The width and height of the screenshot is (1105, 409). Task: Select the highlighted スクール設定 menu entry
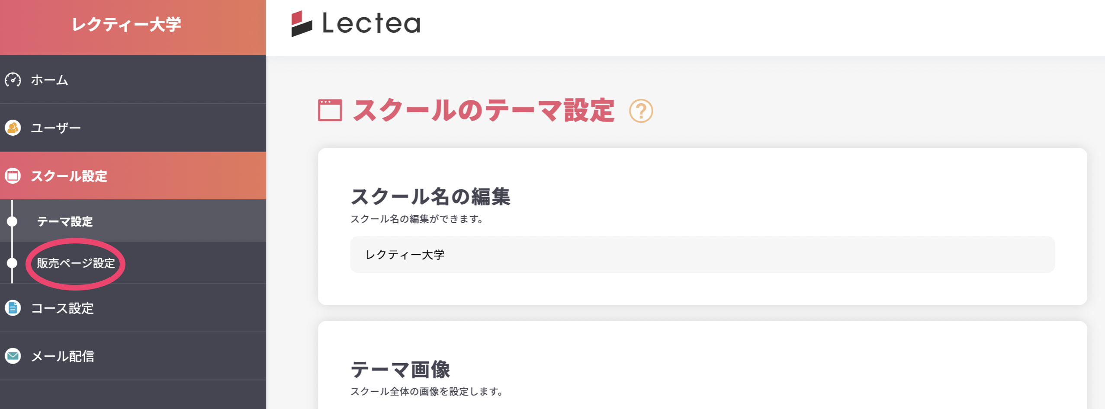(x=69, y=176)
